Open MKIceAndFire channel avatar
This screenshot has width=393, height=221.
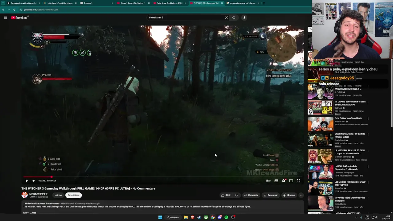25,195
